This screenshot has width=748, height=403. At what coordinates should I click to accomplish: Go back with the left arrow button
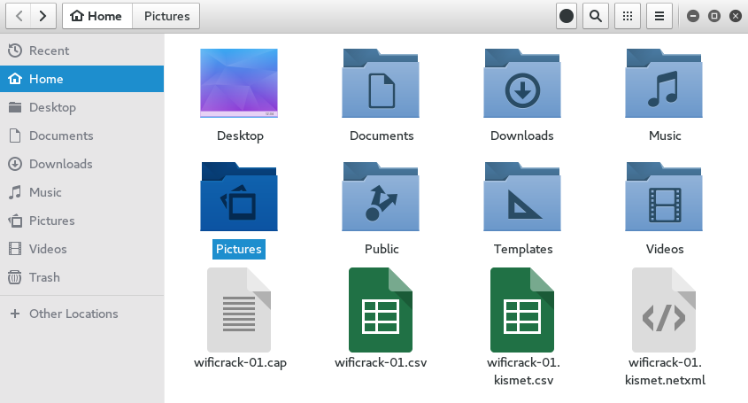(x=19, y=16)
